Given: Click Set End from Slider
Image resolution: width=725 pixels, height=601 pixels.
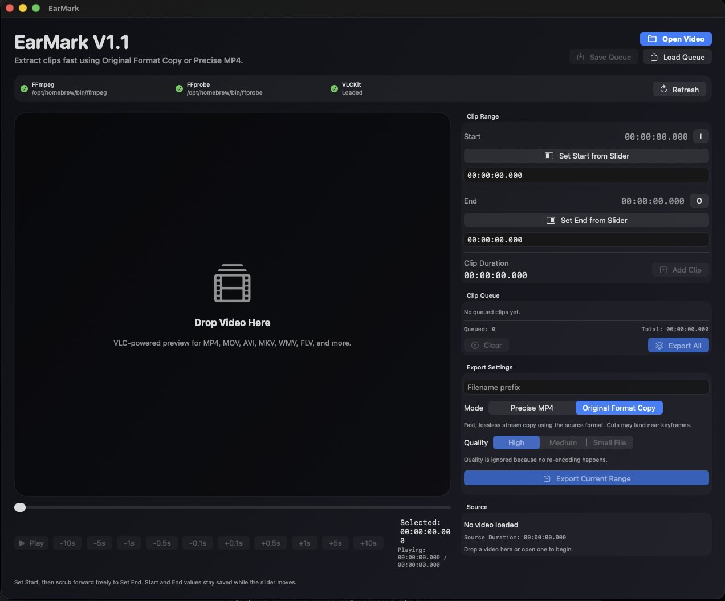Looking at the screenshot, I should click(x=586, y=220).
